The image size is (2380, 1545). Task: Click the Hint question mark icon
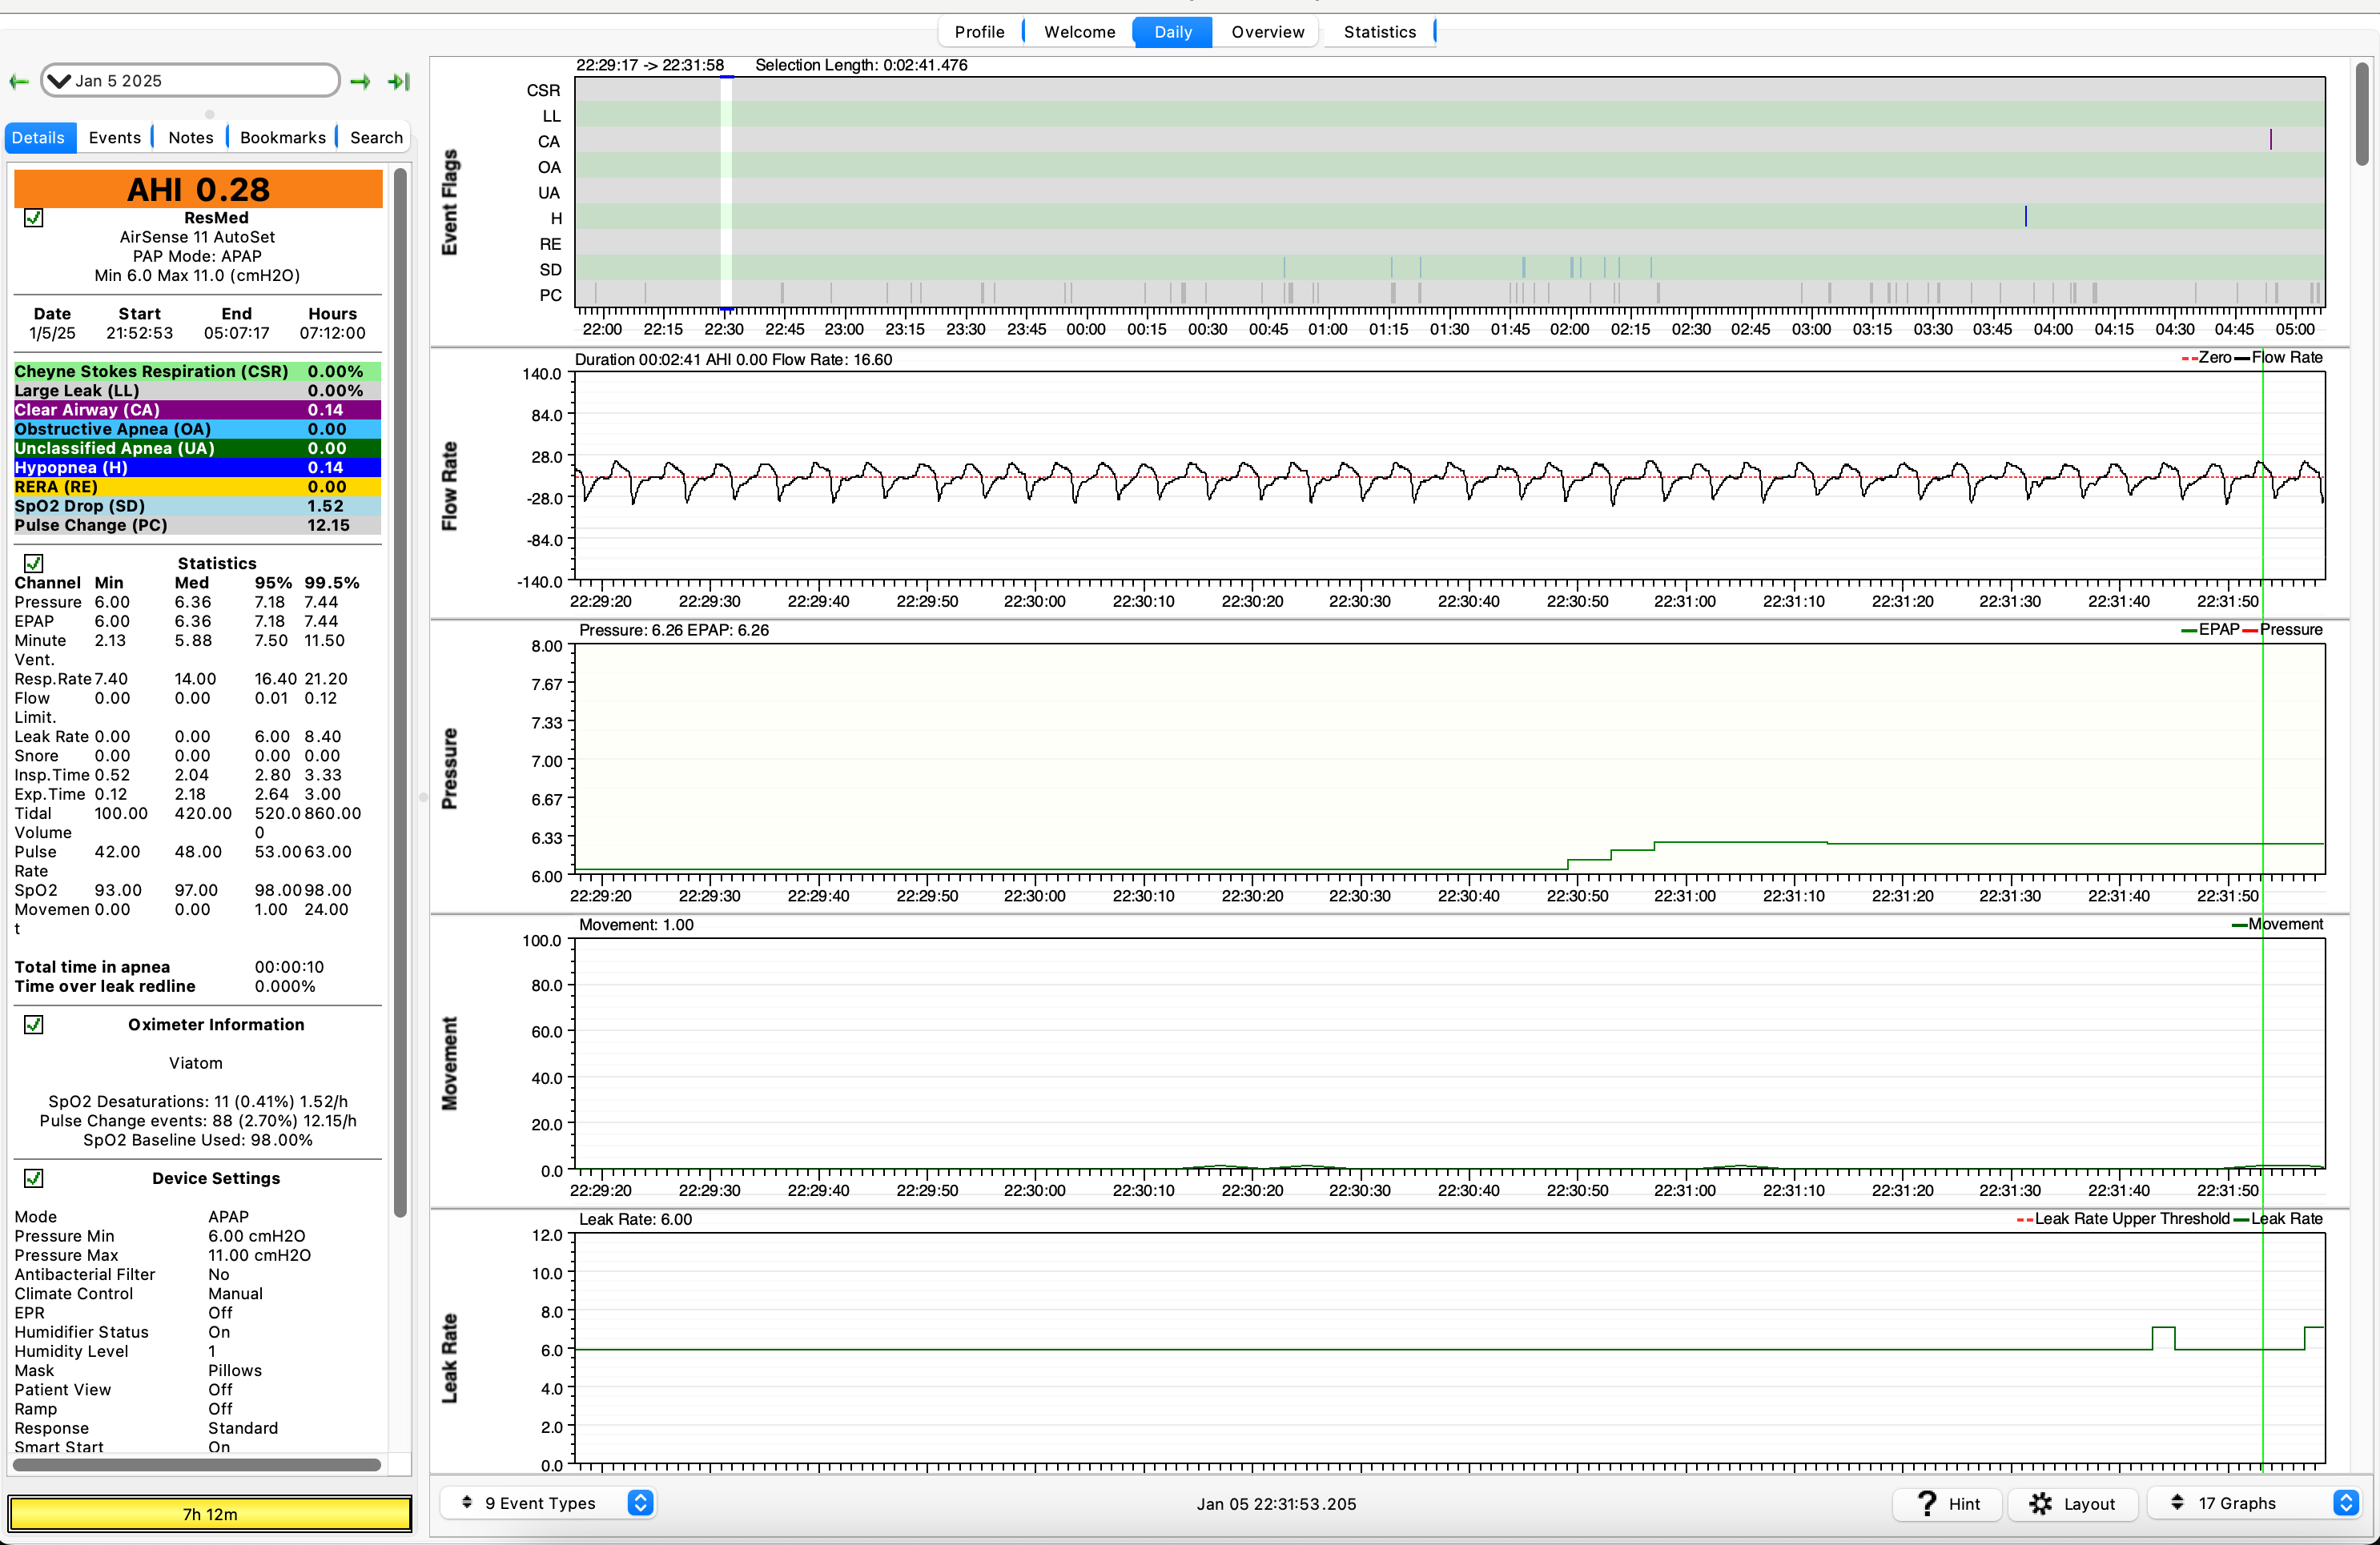coord(1928,1504)
